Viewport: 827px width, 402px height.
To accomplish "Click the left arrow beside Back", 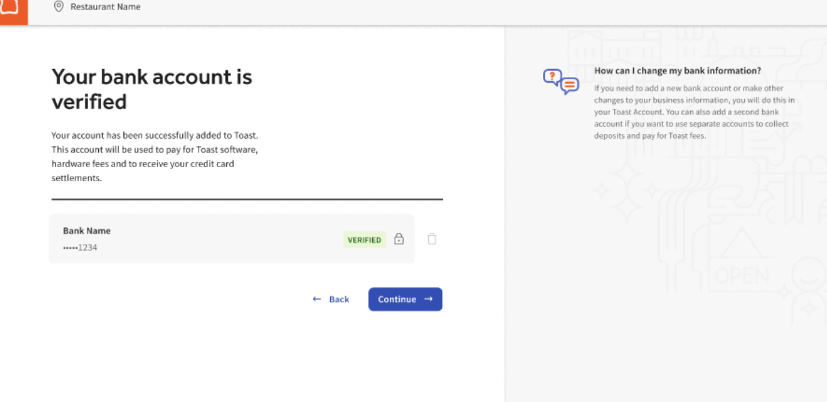I will (316, 298).
